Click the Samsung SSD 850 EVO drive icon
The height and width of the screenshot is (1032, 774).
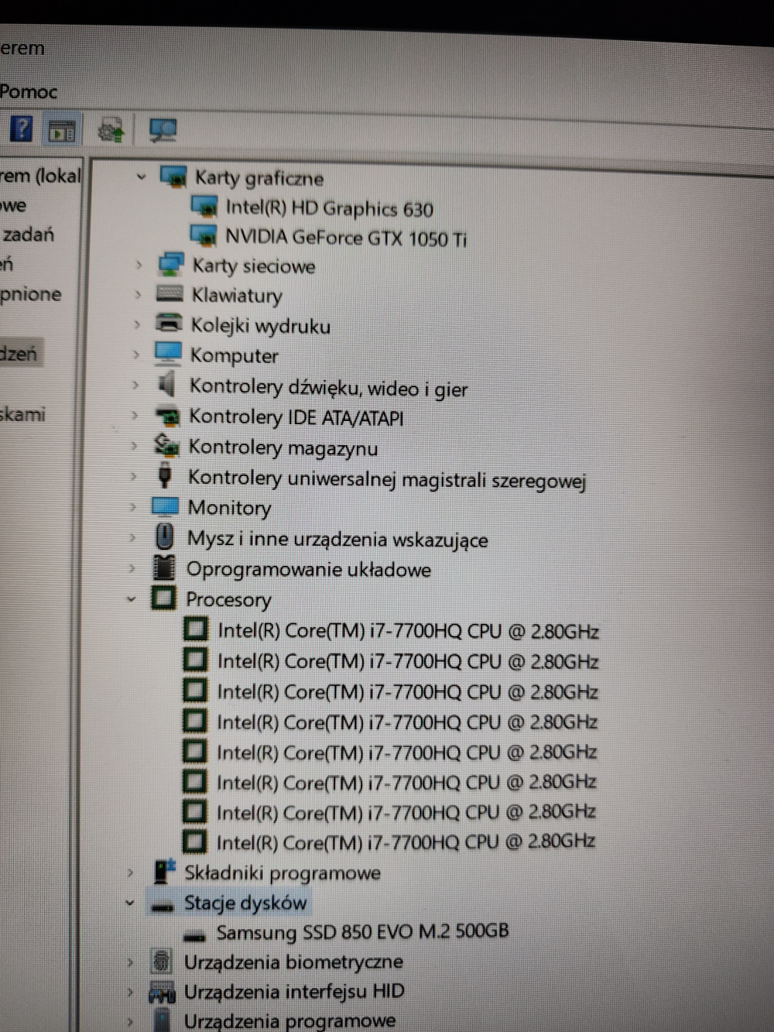(x=195, y=936)
